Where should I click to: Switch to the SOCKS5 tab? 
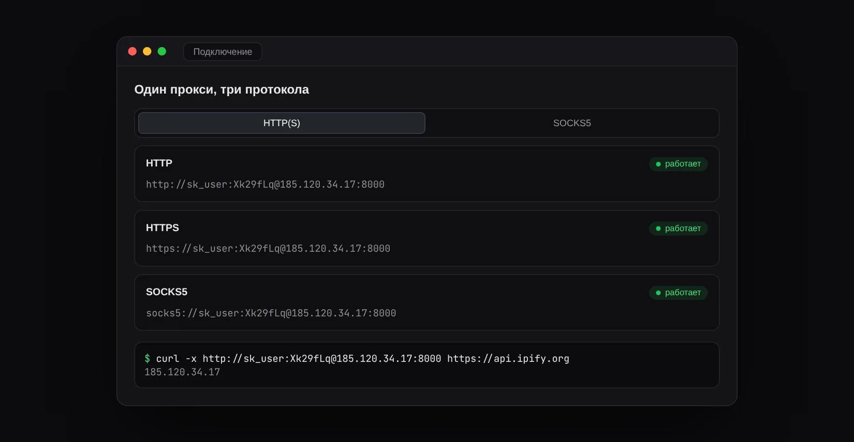click(x=572, y=123)
